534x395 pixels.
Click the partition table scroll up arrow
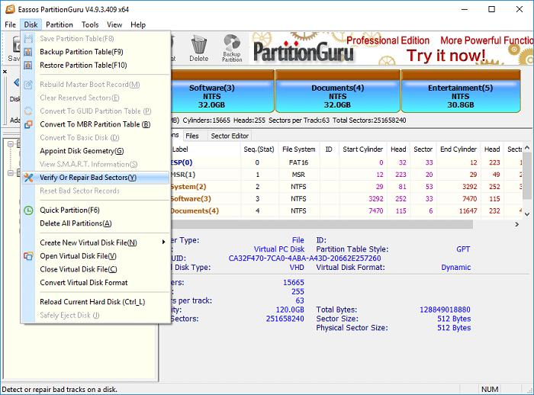527,147
